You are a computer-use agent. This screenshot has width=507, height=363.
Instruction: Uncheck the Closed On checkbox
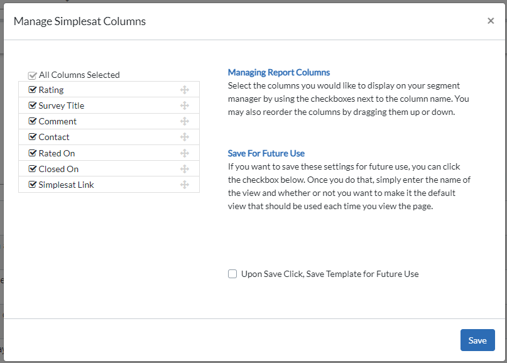click(33, 168)
